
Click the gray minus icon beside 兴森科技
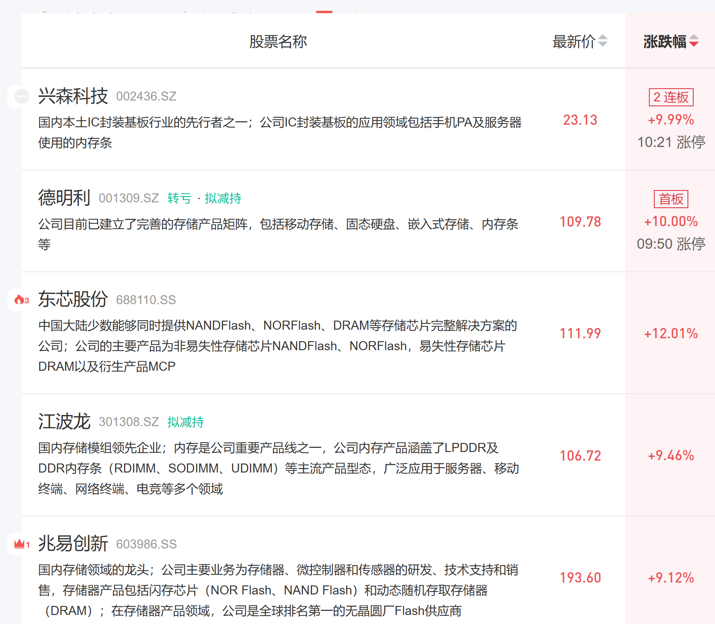[x=22, y=96]
